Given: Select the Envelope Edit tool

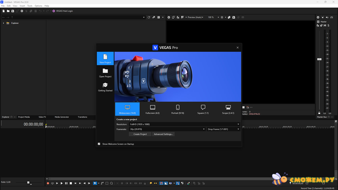Looking at the screenshot, I should [x=102, y=183].
